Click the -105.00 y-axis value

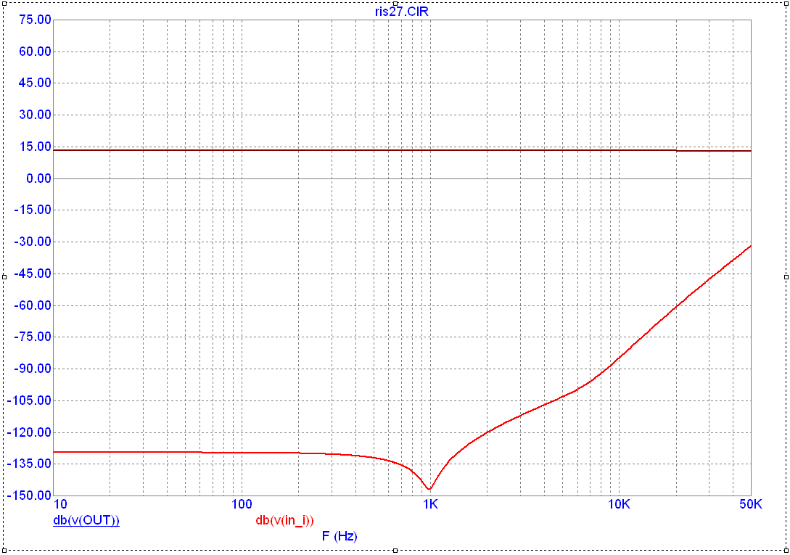[x=29, y=400]
